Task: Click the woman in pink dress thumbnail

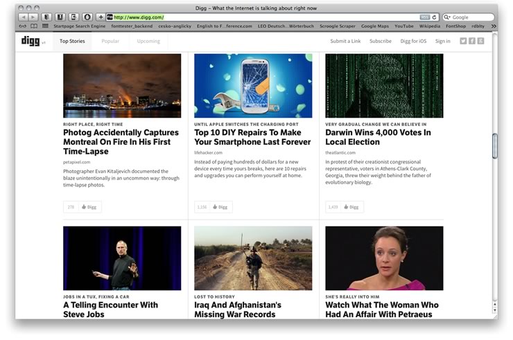Action: click(x=384, y=258)
